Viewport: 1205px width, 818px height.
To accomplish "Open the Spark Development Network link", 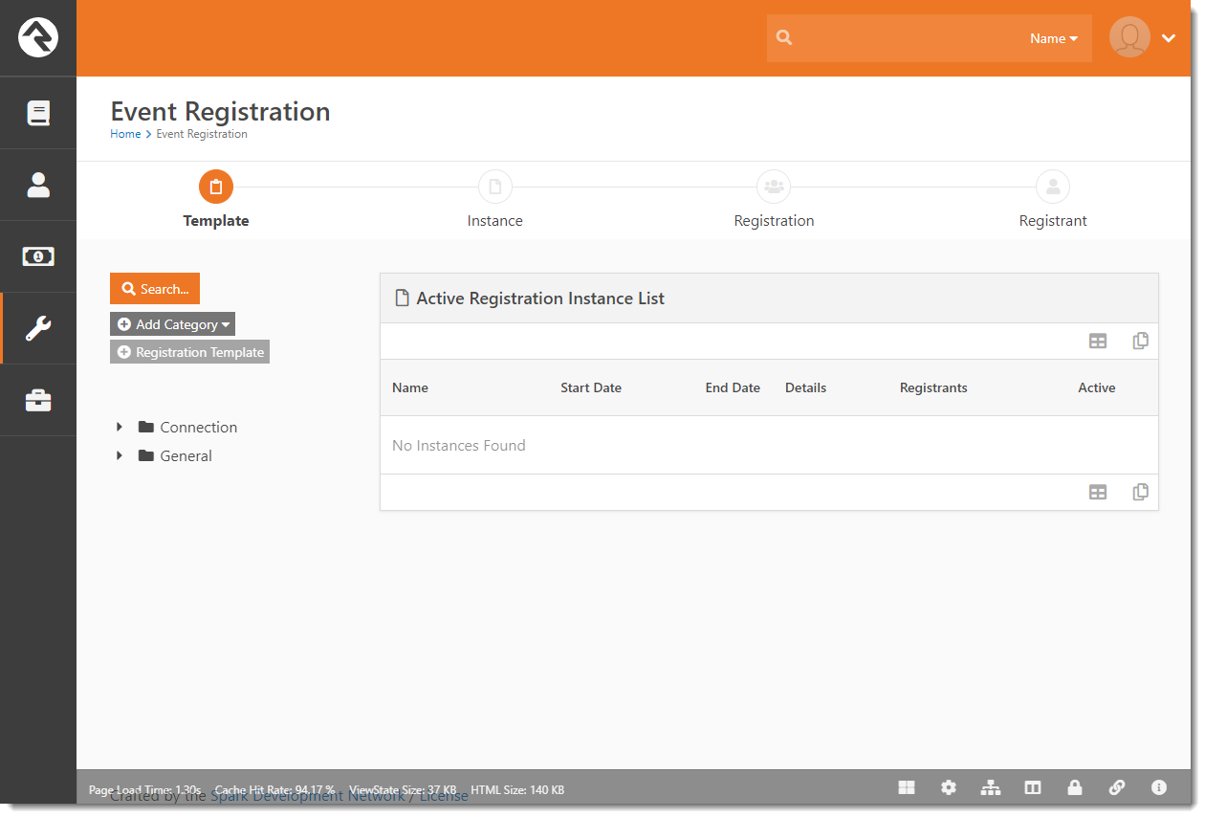I will pyautogui.click(x=307, y=796).
